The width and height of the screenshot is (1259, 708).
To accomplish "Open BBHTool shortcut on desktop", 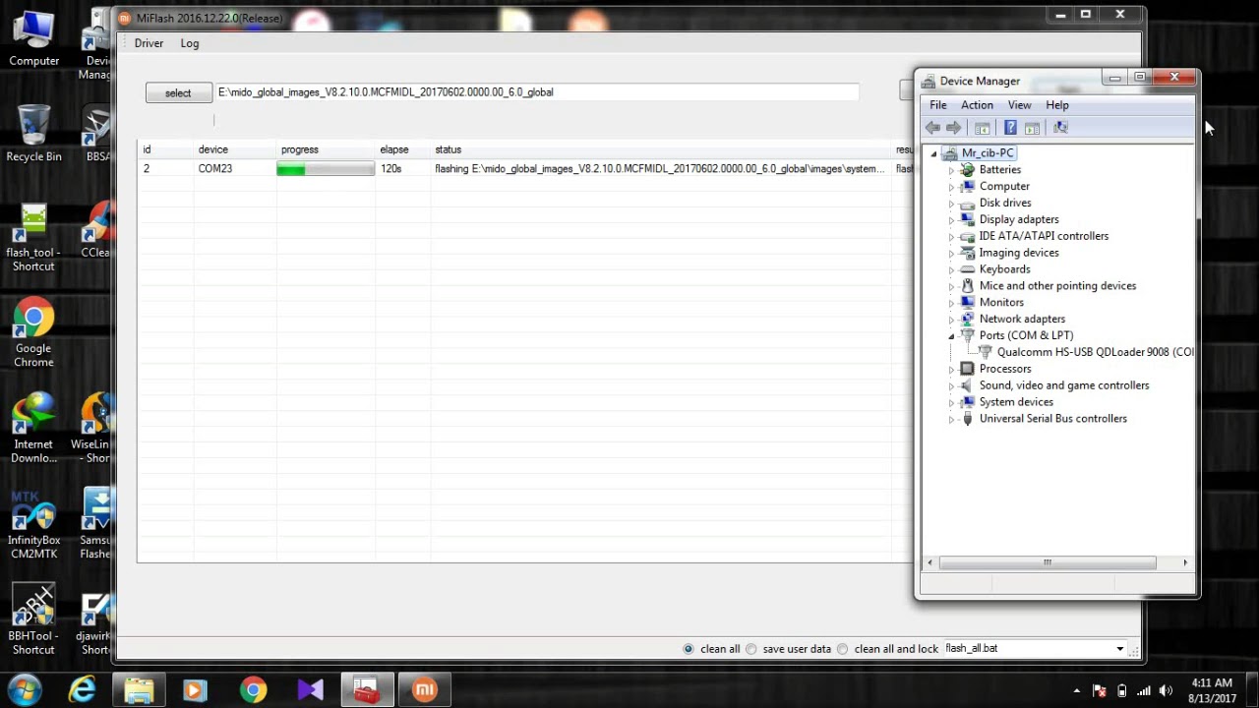I will (x=33, y=619).
